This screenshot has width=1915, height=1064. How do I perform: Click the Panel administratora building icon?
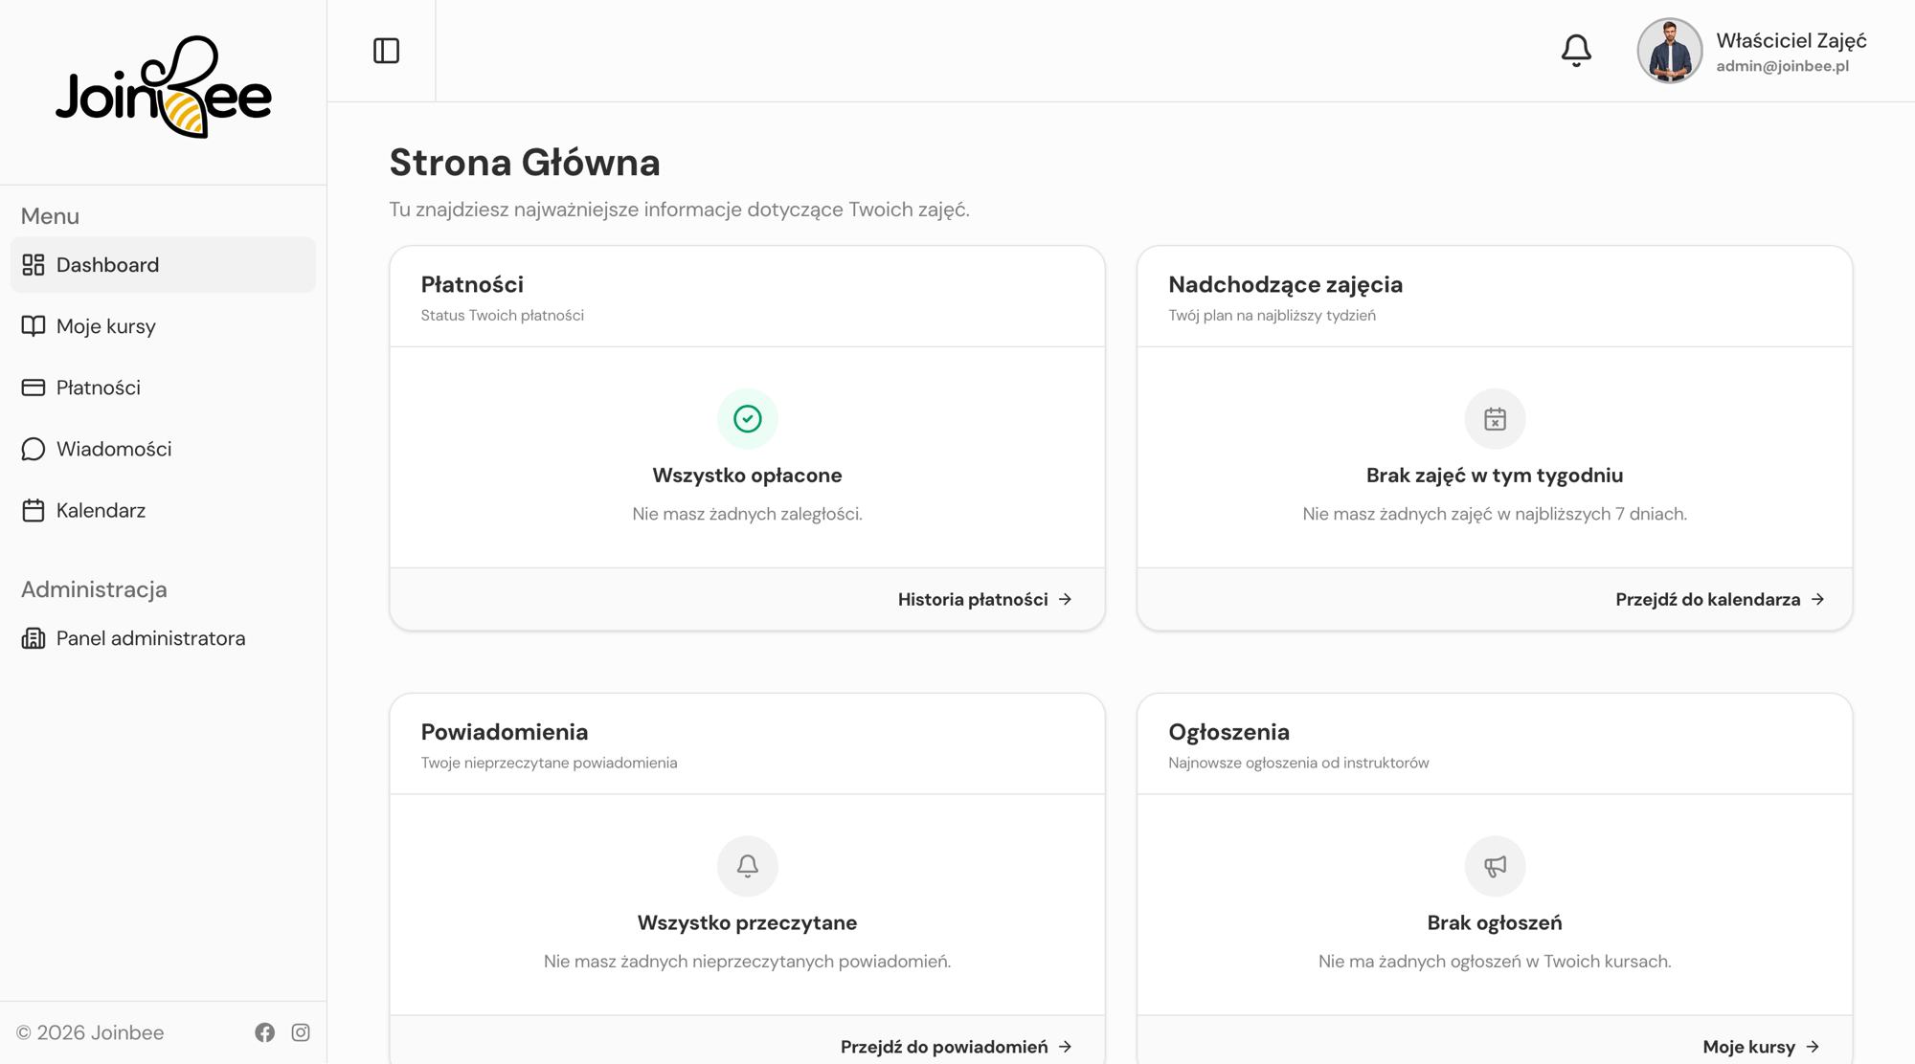point(34,638)
